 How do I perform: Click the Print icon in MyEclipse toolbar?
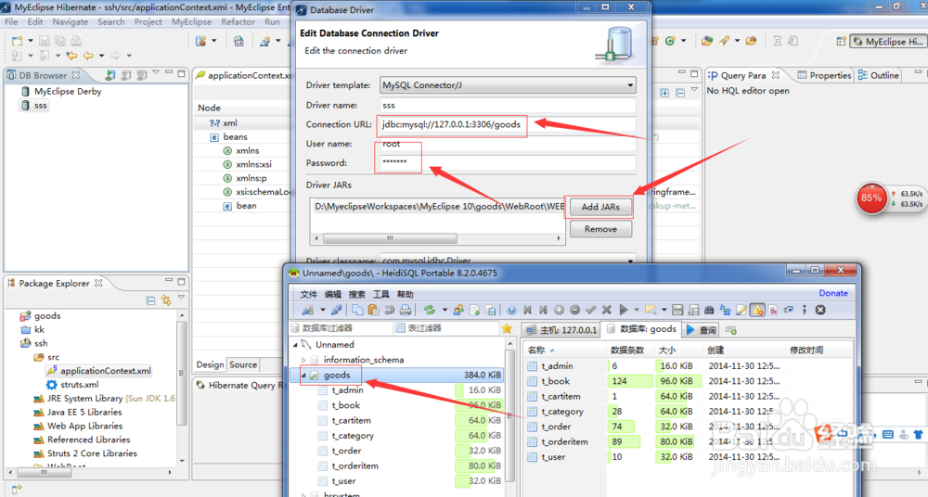[76, 41]
